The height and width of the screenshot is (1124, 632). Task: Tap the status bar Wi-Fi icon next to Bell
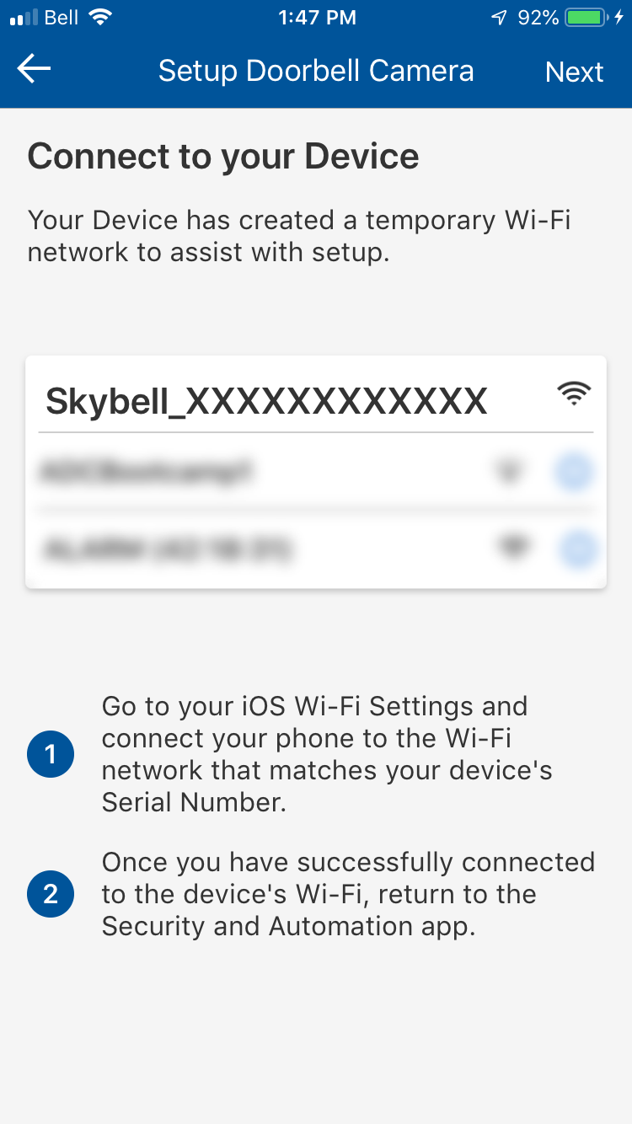[x=100, y=18]
